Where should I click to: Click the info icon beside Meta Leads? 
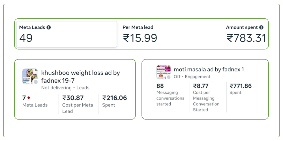pyautogui.click(x=49, y=27)
